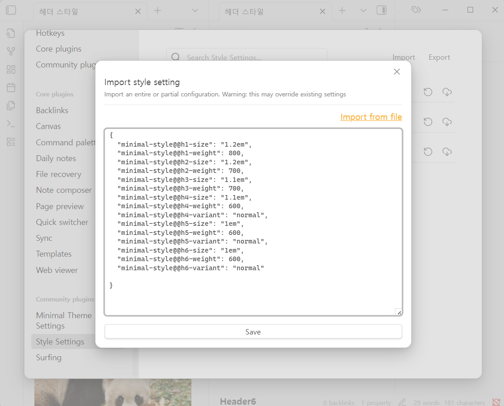Click the Search Style Settings field
Image resolution: width=504 pixels, height=406 pixels.
(247, 57)
